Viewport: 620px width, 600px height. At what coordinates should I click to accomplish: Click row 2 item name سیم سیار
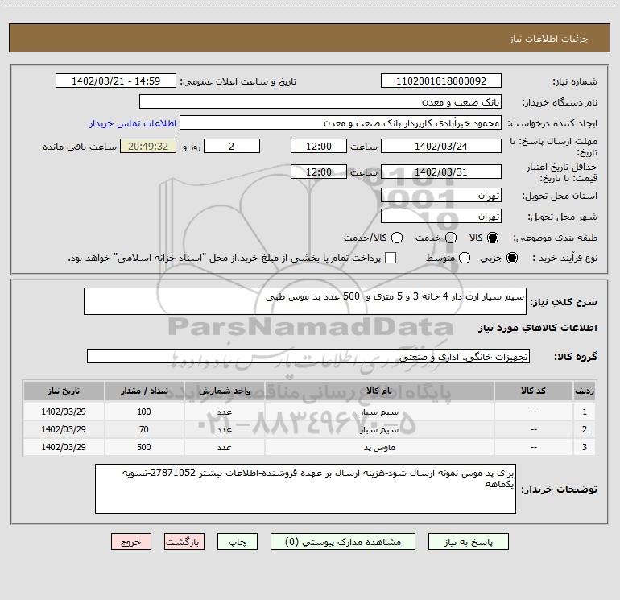pos(379,429)
